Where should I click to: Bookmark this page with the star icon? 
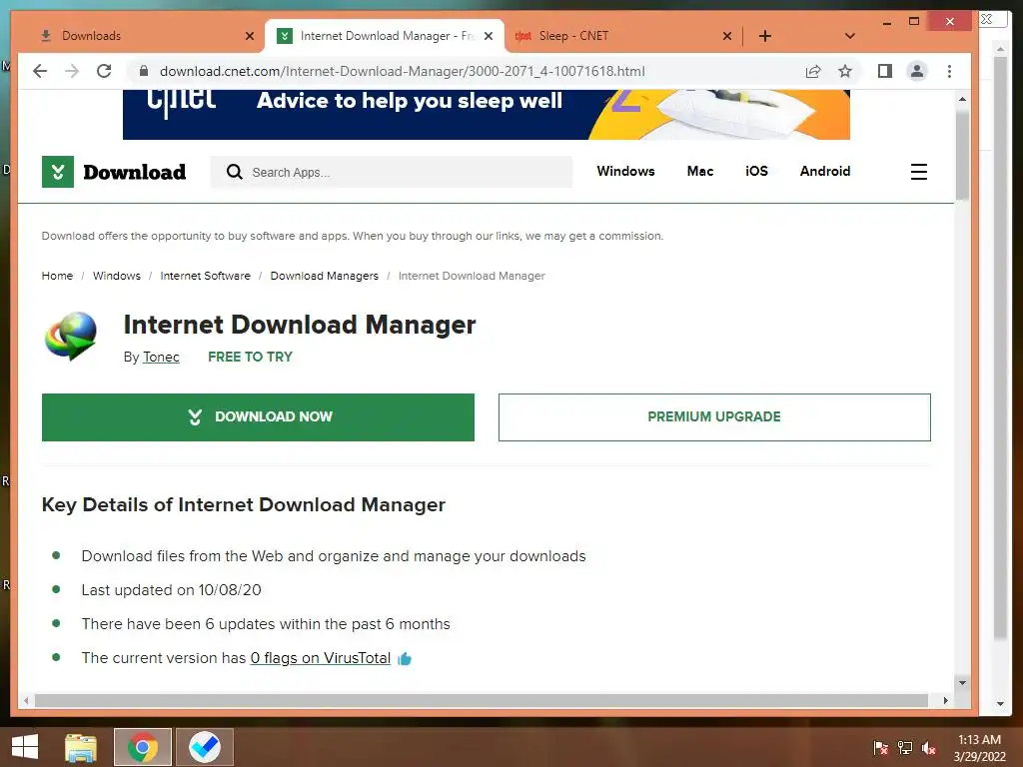tap(845, 71)
